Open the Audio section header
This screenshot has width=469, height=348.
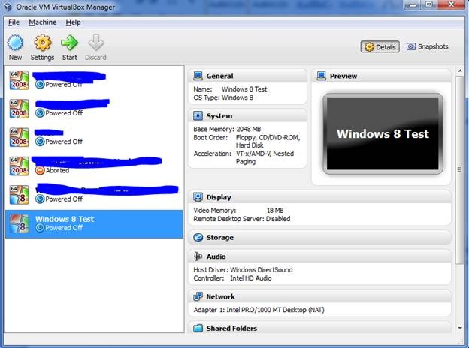tap(319, 256)
